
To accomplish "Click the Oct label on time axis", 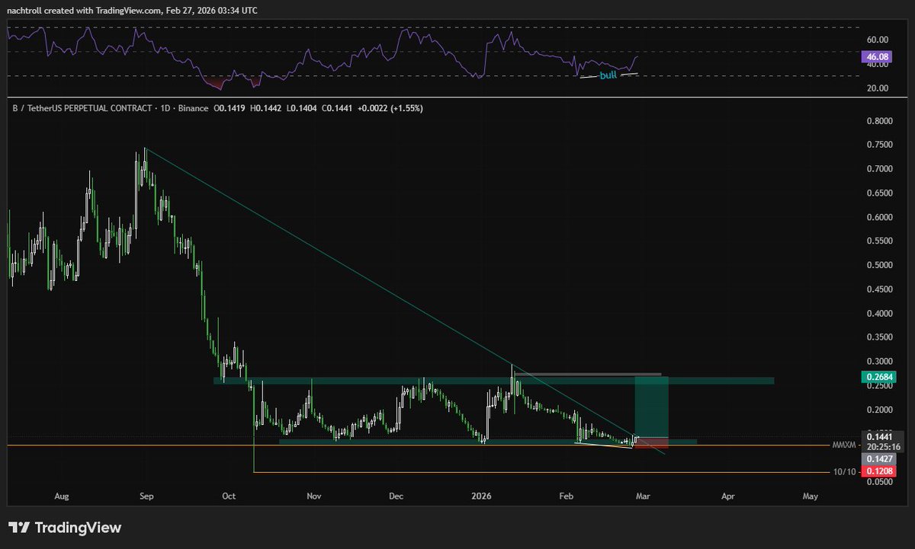I will tap(229, 496).
